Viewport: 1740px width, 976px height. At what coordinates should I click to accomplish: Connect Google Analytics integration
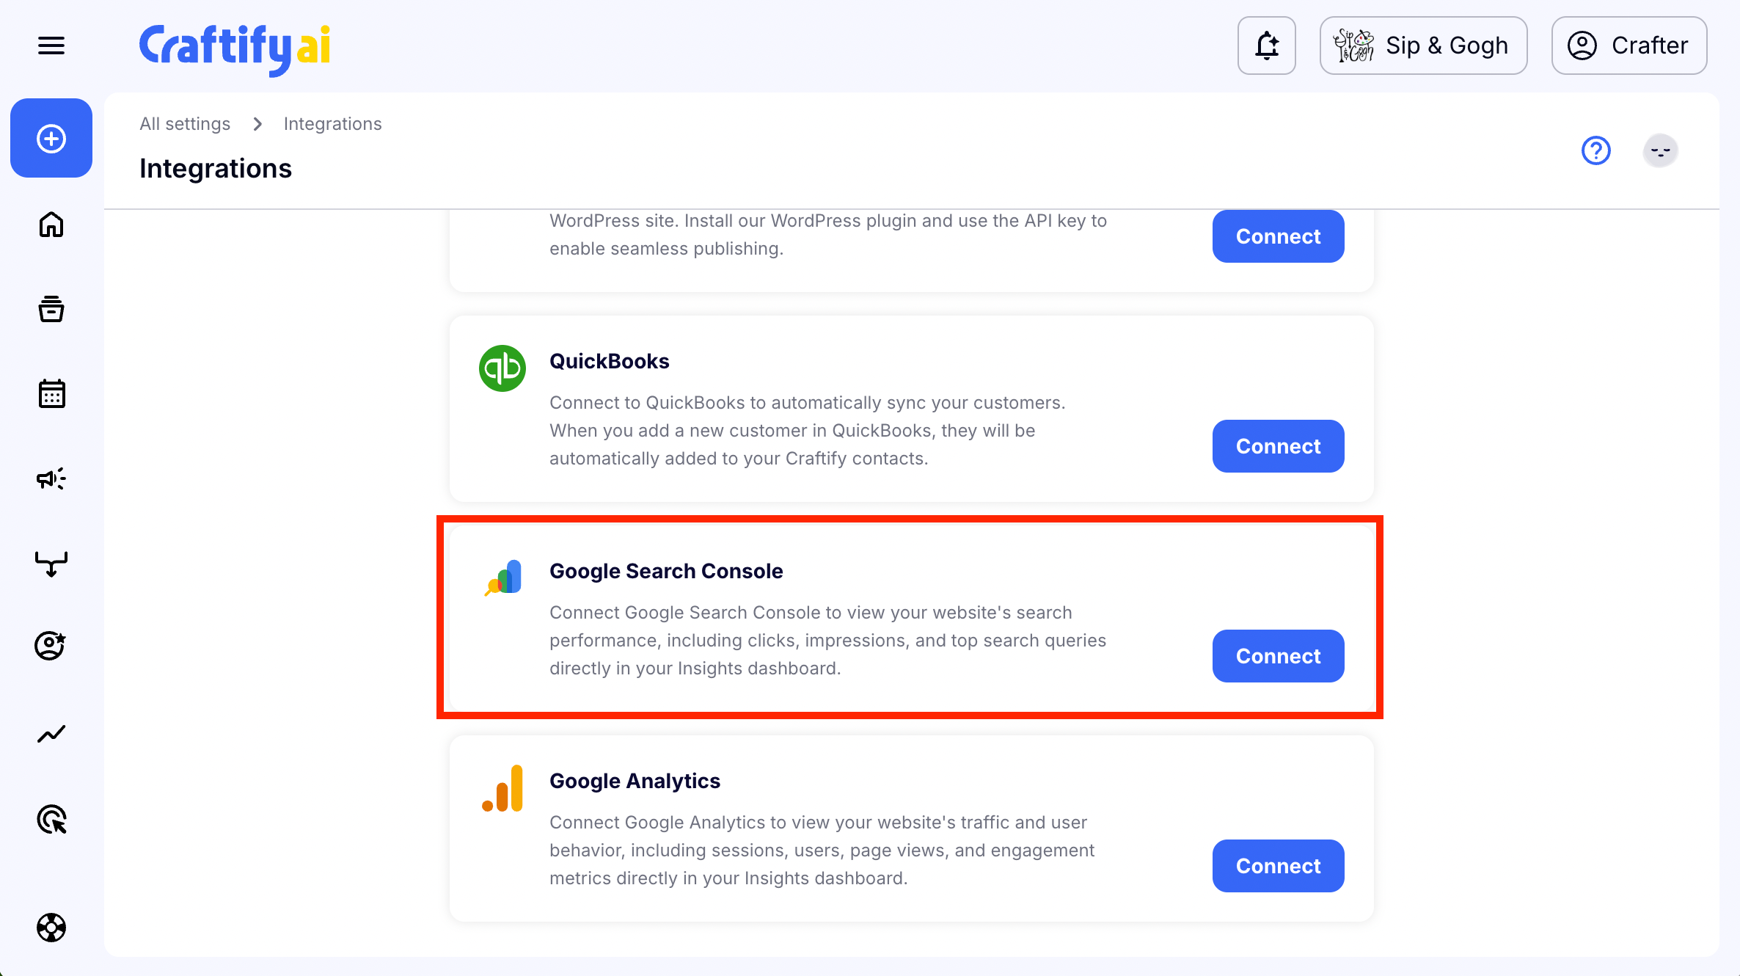(x=1278, y=866)
